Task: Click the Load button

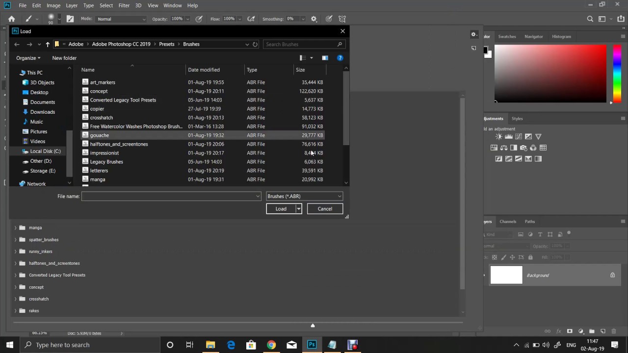Action: (281, 209)
